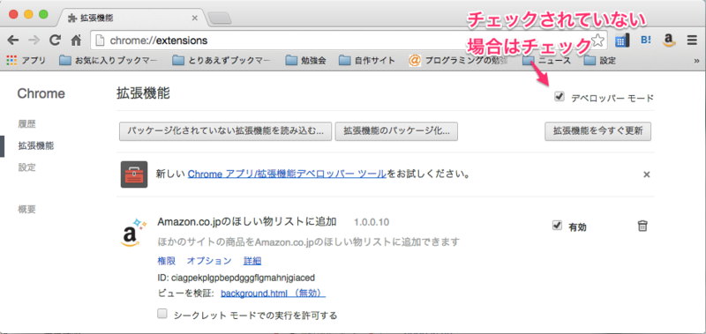Click the Hatena B! extension icon
706x334 pixels.
click(x=646, y=41)
